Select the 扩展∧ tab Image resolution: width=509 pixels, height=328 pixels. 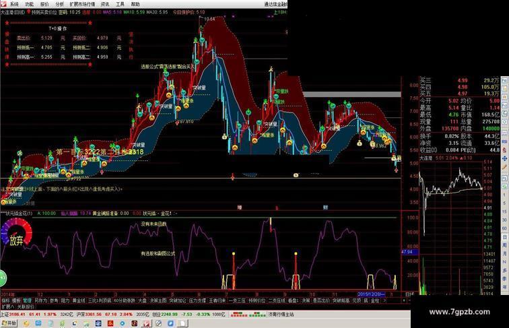coord(8,307)
